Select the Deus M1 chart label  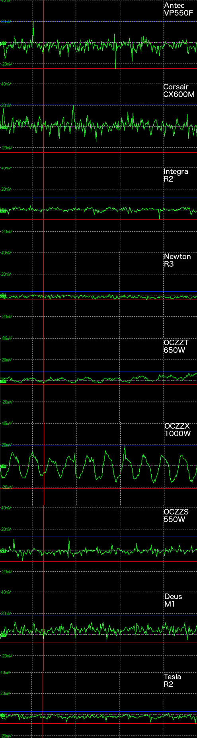coord(173,600)
